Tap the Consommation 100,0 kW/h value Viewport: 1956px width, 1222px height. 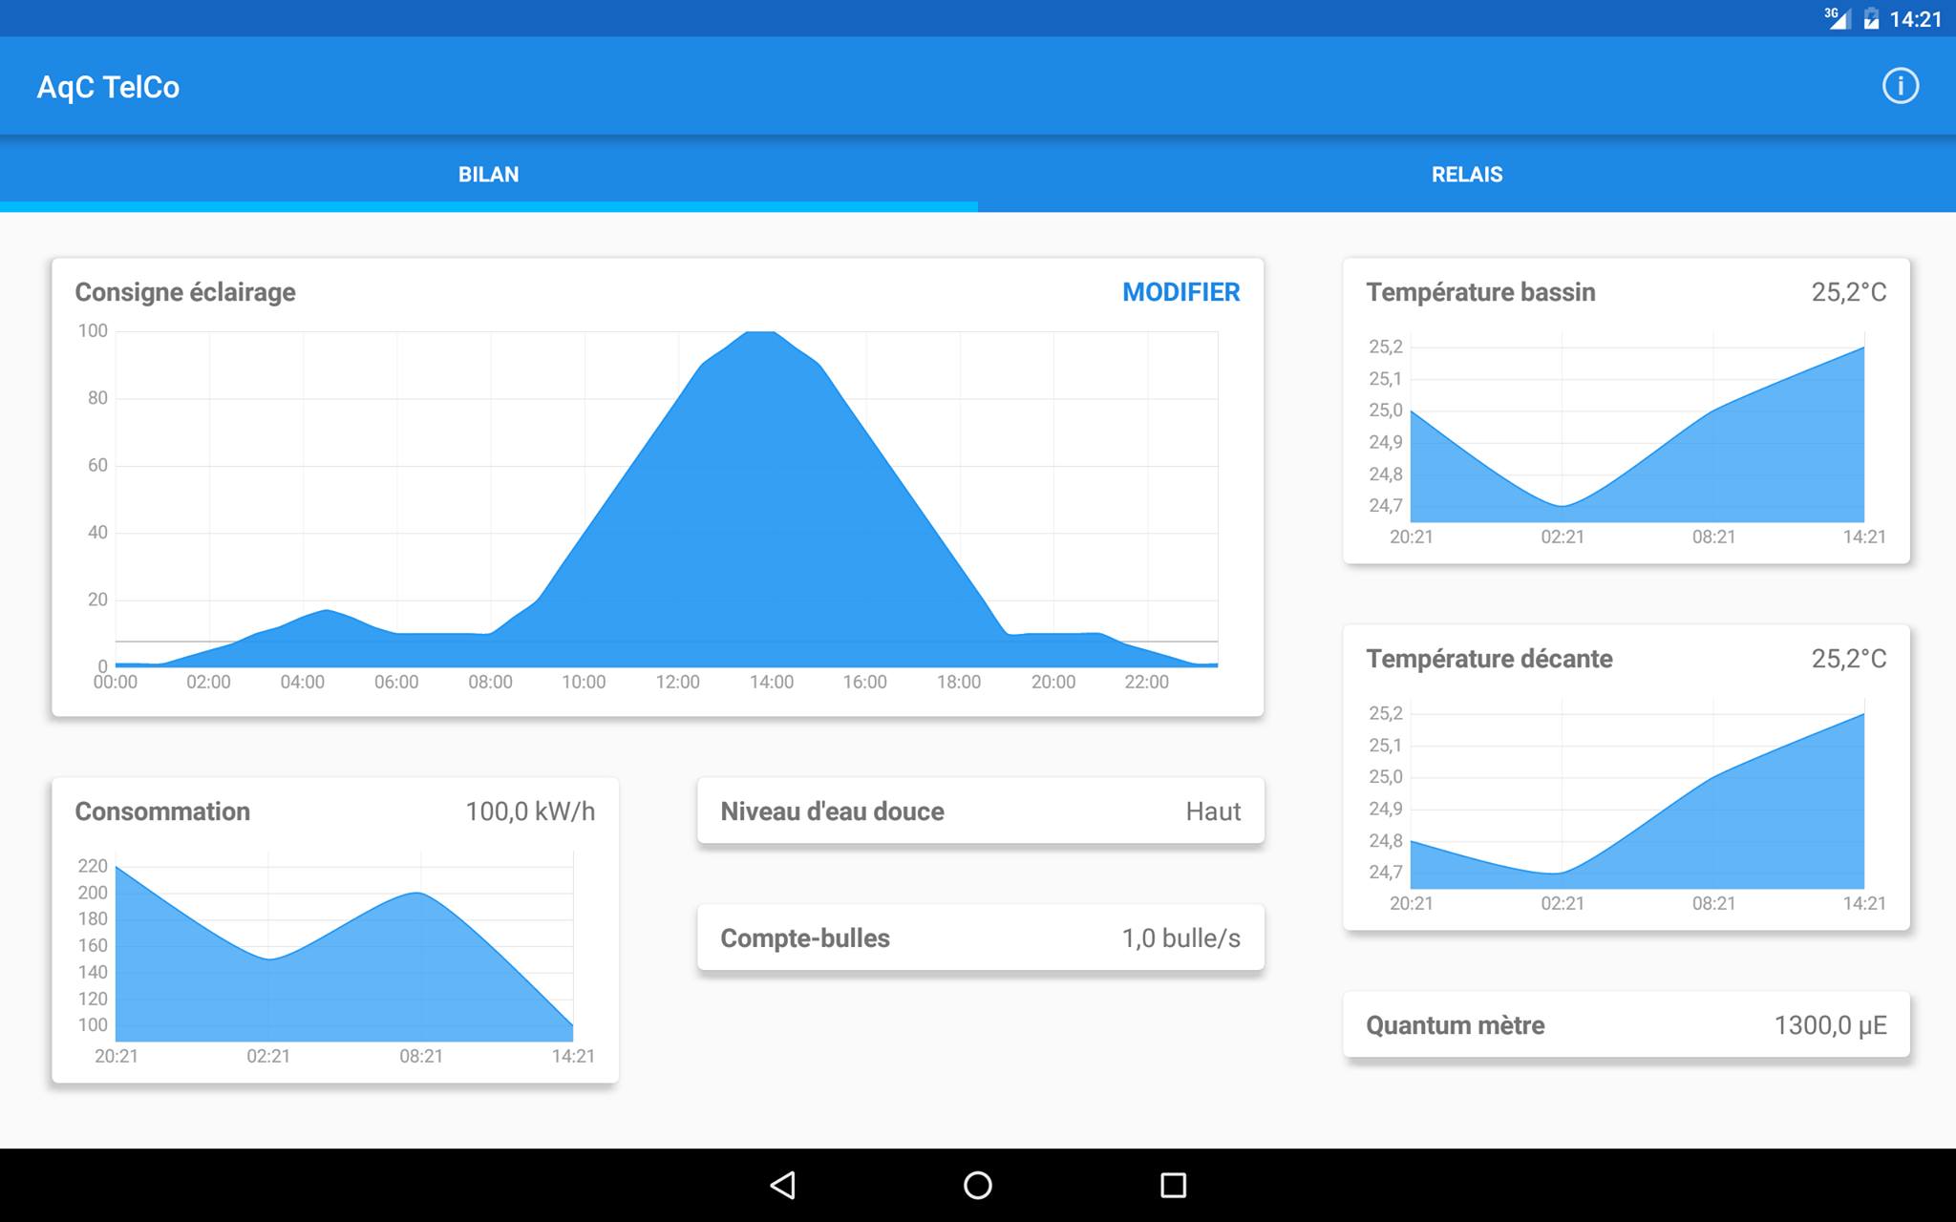click(530, 811)
